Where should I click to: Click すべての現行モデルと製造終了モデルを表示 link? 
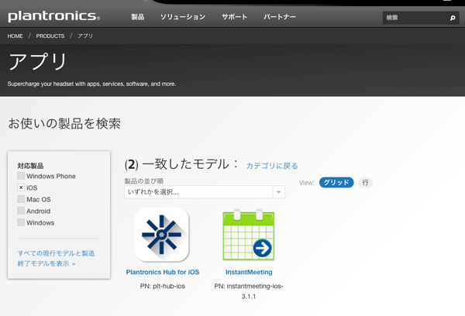pyautogui.click(x=56, y=259)
